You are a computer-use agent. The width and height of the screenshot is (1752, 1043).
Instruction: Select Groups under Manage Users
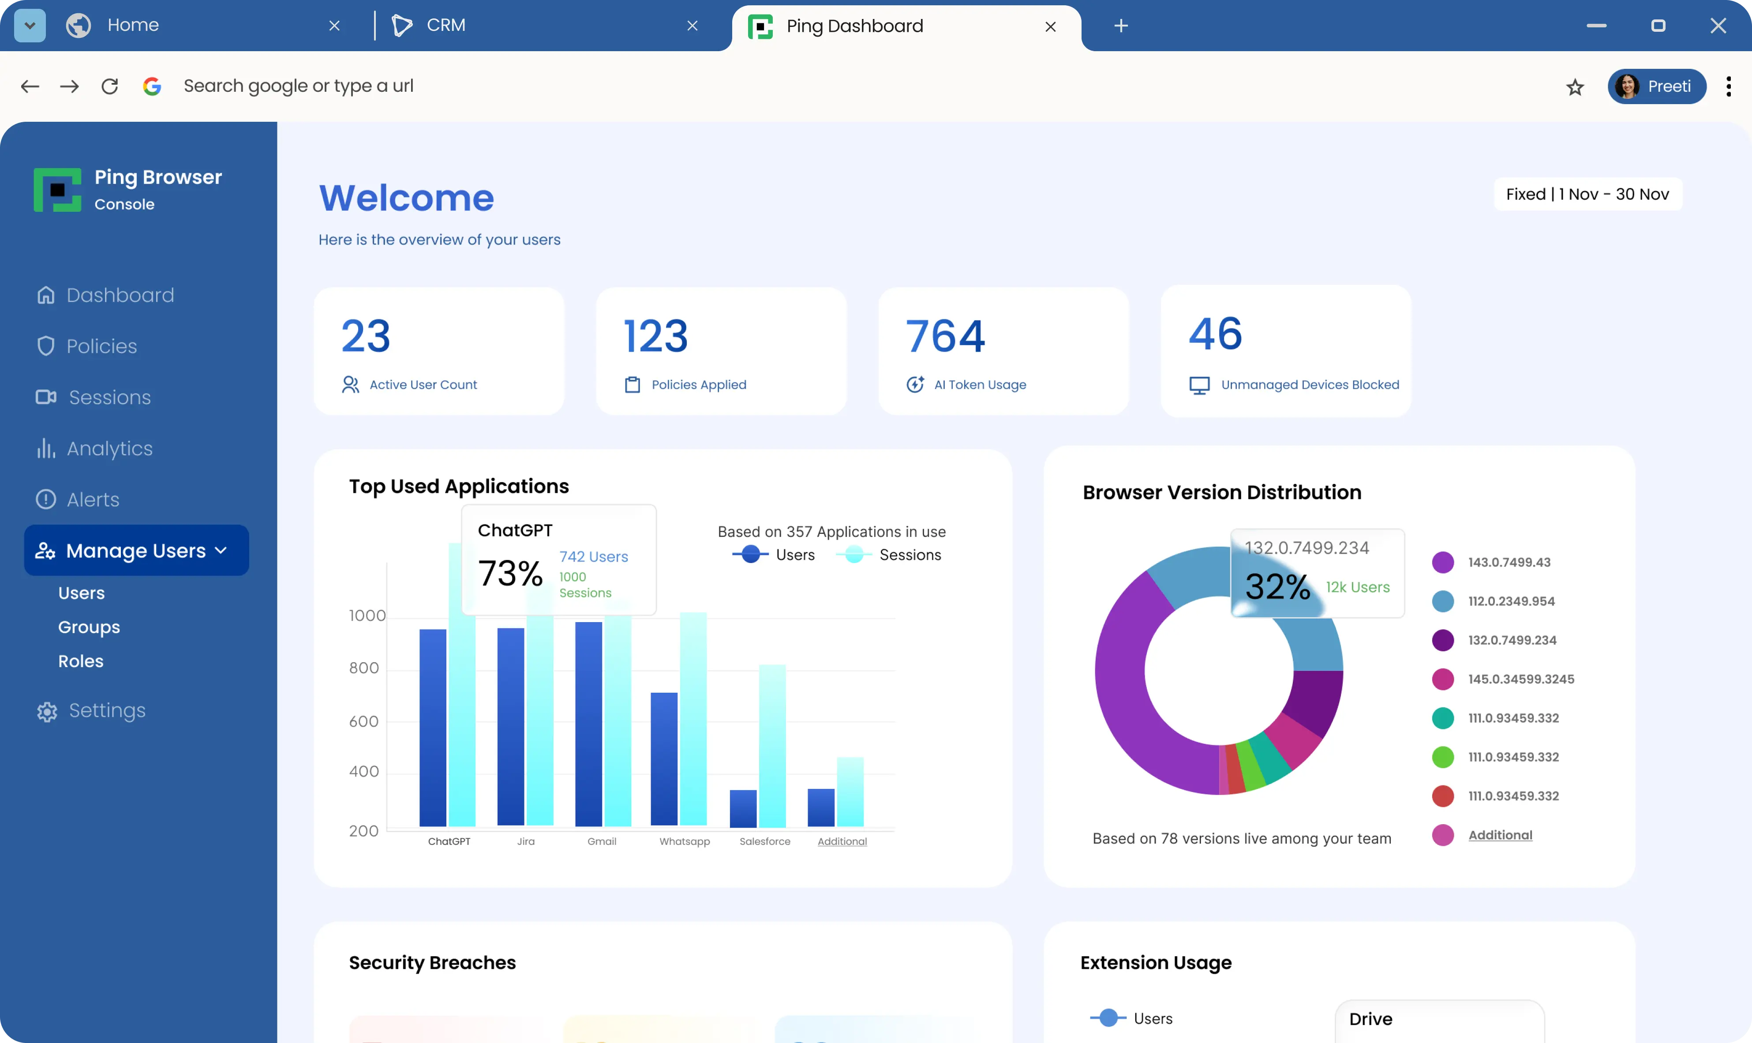click(x=89, y=627)
